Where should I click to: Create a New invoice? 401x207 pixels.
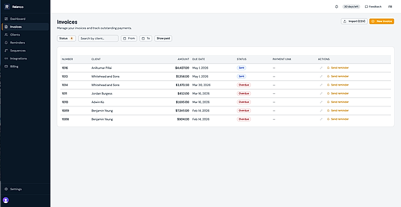[x=381, y=21]
